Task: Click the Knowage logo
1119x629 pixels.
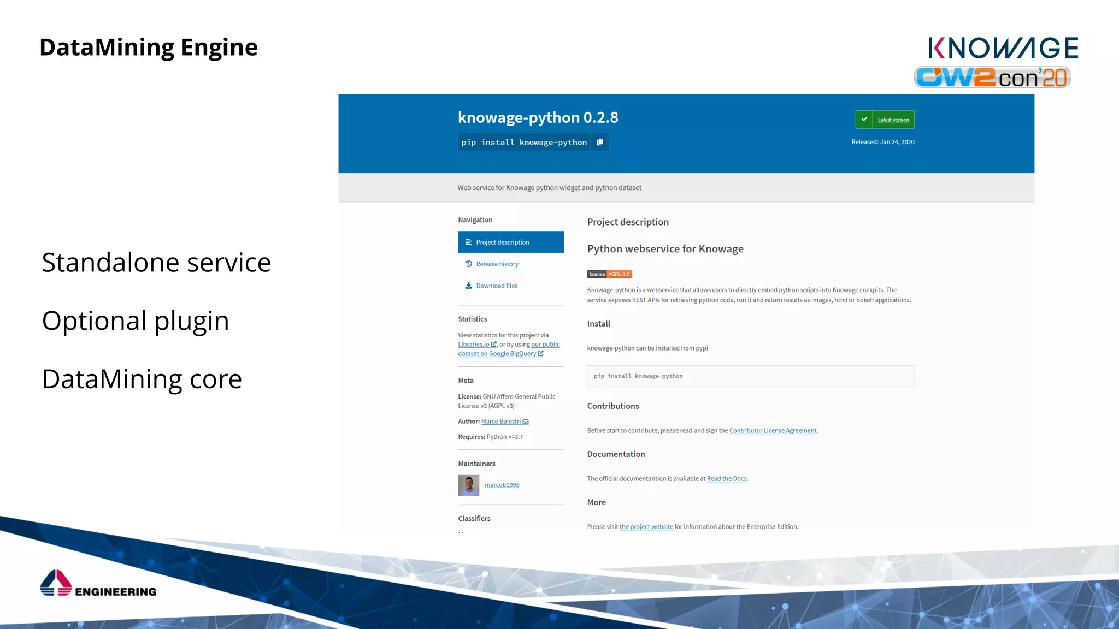Action: pos(1003,48)
